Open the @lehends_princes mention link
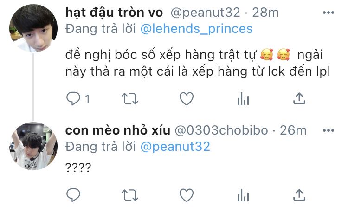Image resolution: width=342 pixels, height=207 pixels. click(196, 29)
